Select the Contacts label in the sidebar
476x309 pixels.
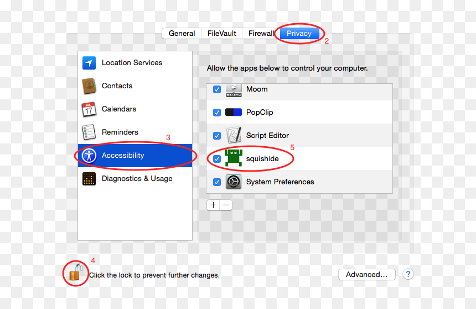117,86
